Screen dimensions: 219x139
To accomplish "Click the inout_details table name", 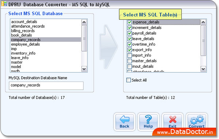I will click(143, 66).
